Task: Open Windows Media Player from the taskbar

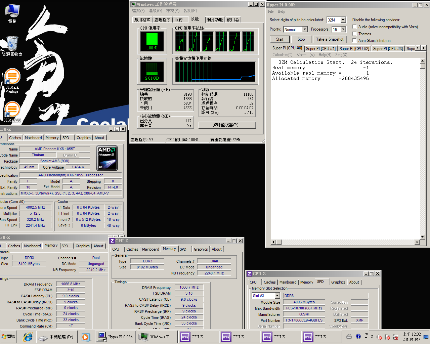Action: click(86, 337)
